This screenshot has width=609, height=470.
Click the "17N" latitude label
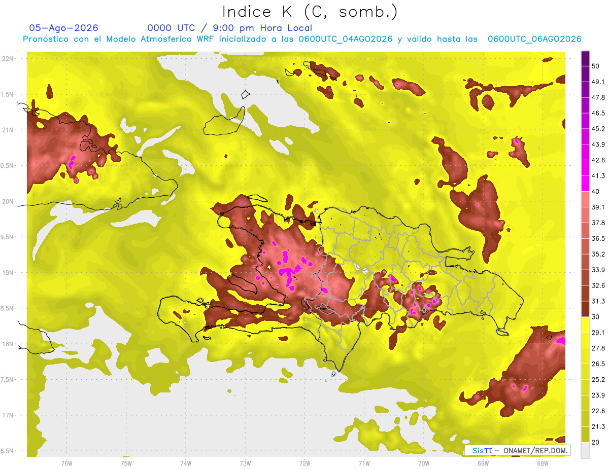coord(8,416)
